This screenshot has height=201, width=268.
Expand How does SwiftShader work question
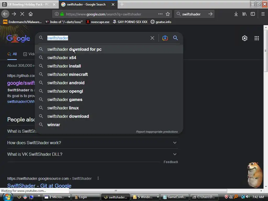coord(92,143)
